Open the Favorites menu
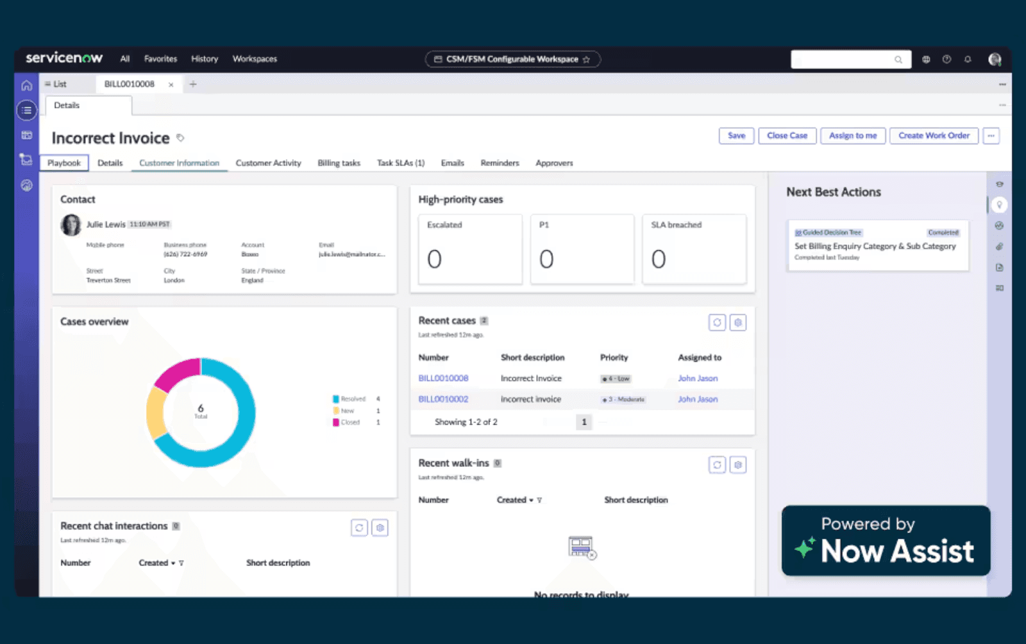The image size is (1026, 644). click(160, 59)
